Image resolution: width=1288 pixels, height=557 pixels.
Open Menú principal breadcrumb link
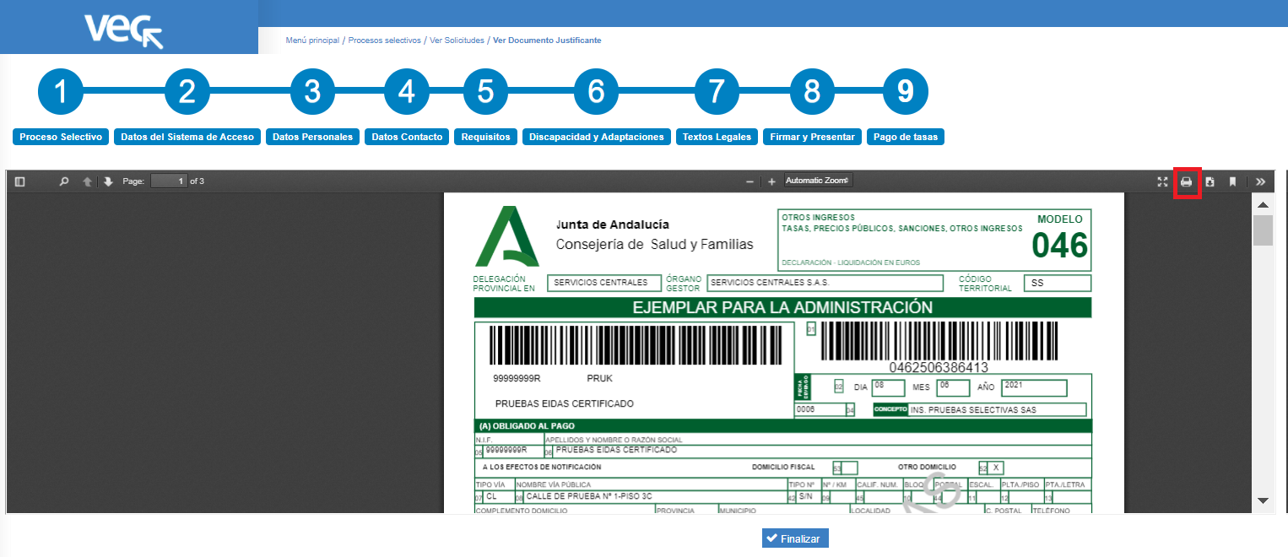[x=312, y=41]
